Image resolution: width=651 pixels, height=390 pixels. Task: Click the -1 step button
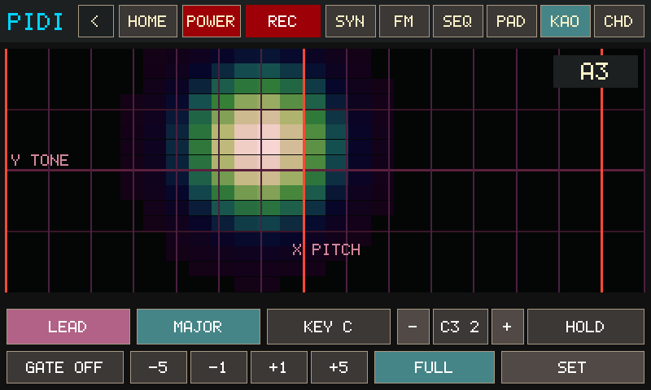pos(218,367)
